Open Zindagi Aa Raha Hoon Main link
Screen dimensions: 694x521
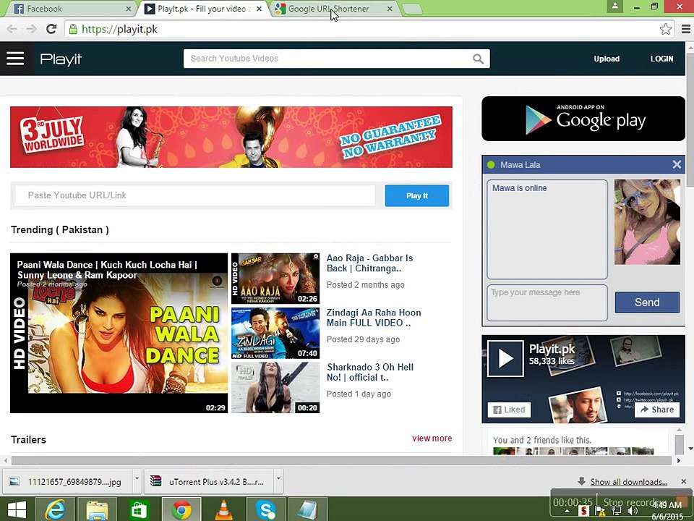374,318
